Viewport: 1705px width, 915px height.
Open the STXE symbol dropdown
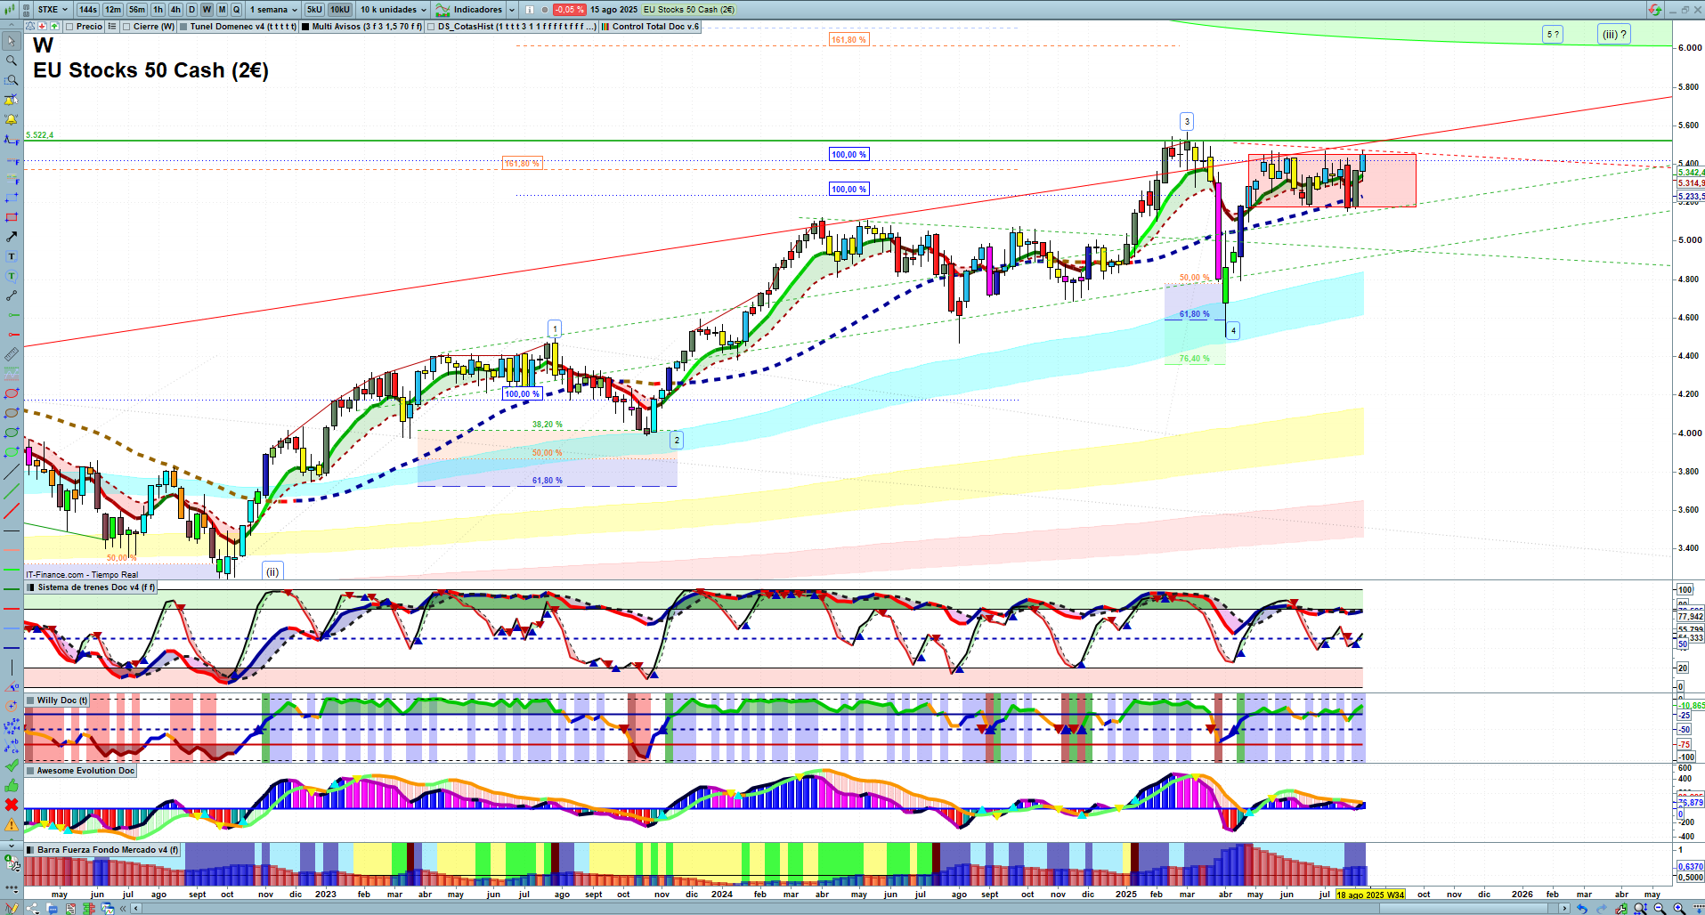point(53,10)
